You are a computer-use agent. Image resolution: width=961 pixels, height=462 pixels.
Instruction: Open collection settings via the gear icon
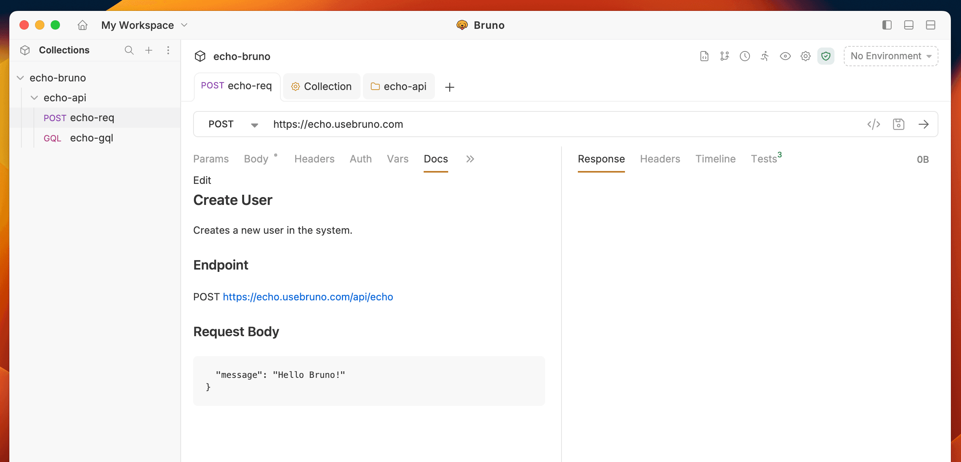[x=805, y=56]
